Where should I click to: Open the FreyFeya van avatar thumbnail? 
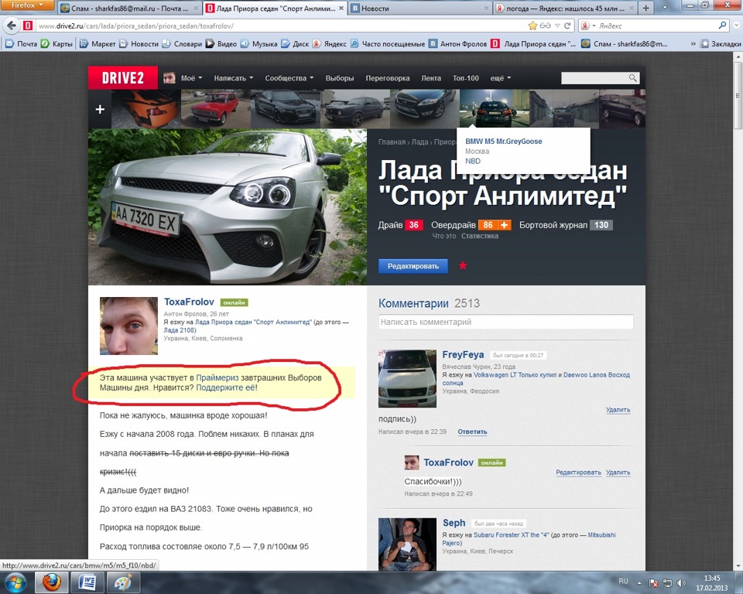tap(407, 378)
